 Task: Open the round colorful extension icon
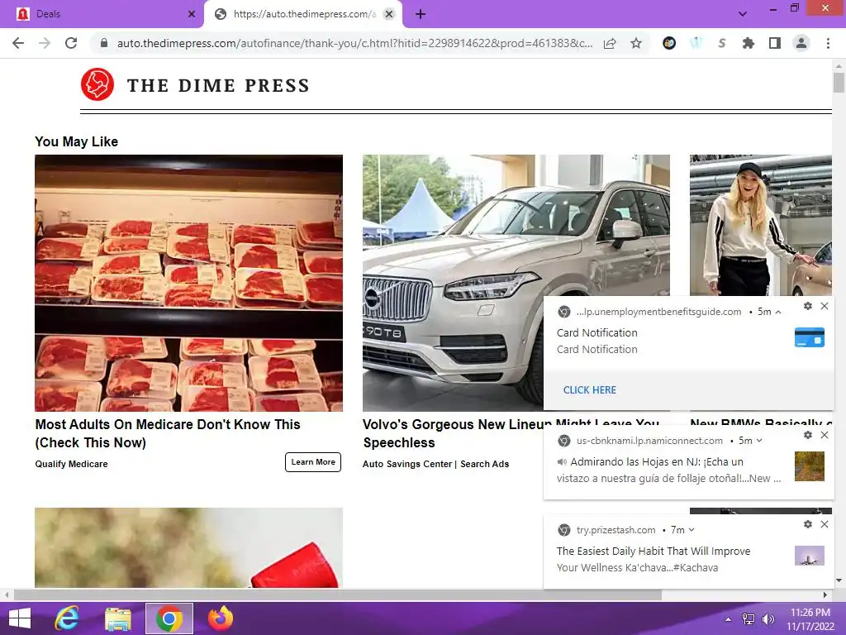669,43
